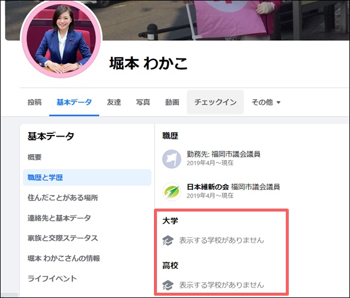The width and height of the screenshot is (350, 298).
Task: Open the 友達 tab
Action: click(x=114, y=102)
